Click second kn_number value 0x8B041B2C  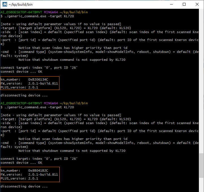pos(38,171)
